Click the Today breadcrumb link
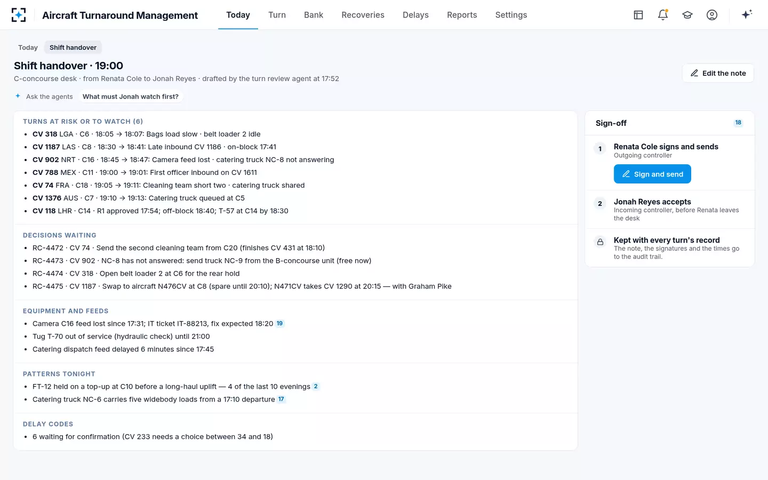The width and height of the screenshot is (768, 480). pyautogui.click(x=28, y=47)
